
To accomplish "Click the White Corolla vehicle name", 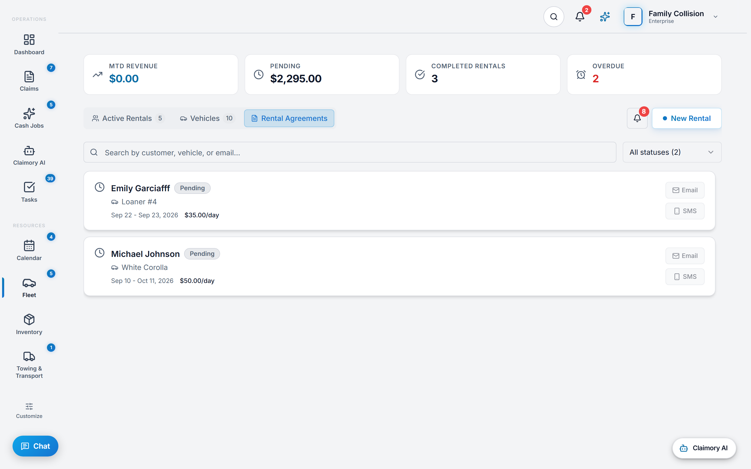I will (145, 268).
